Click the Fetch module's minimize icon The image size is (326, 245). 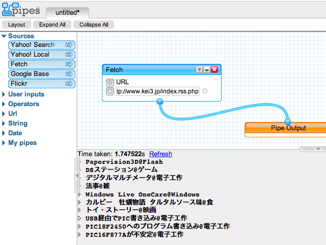(x=207, y=70)
